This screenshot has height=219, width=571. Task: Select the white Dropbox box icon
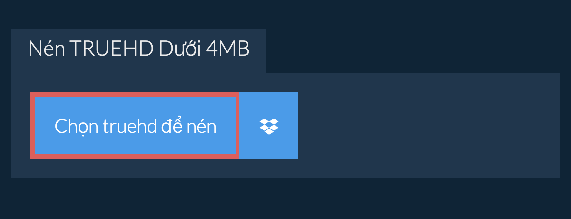coord(269,126)
